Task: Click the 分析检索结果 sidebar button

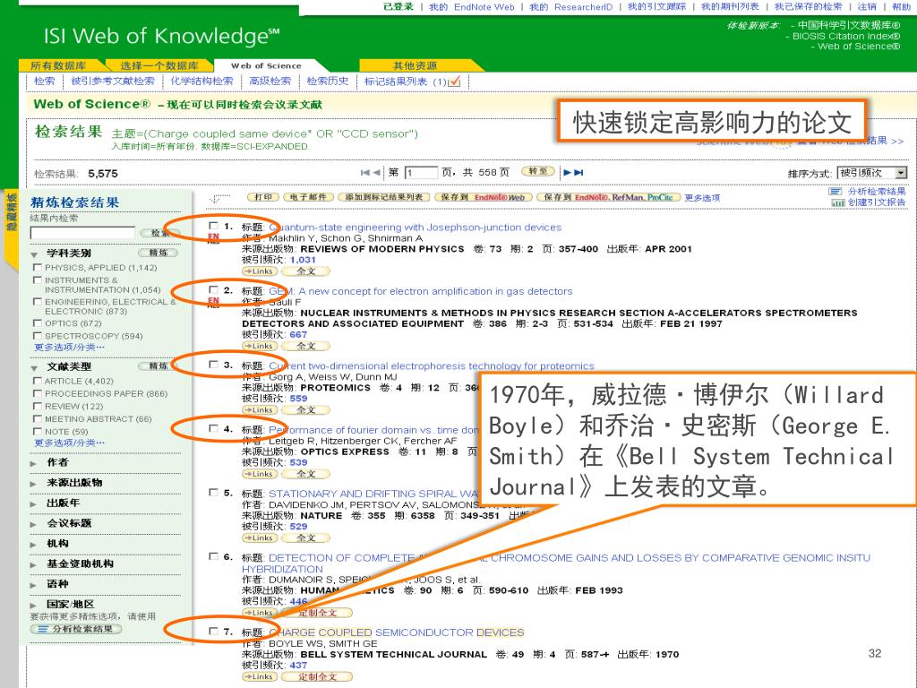Action: point(76,629)
